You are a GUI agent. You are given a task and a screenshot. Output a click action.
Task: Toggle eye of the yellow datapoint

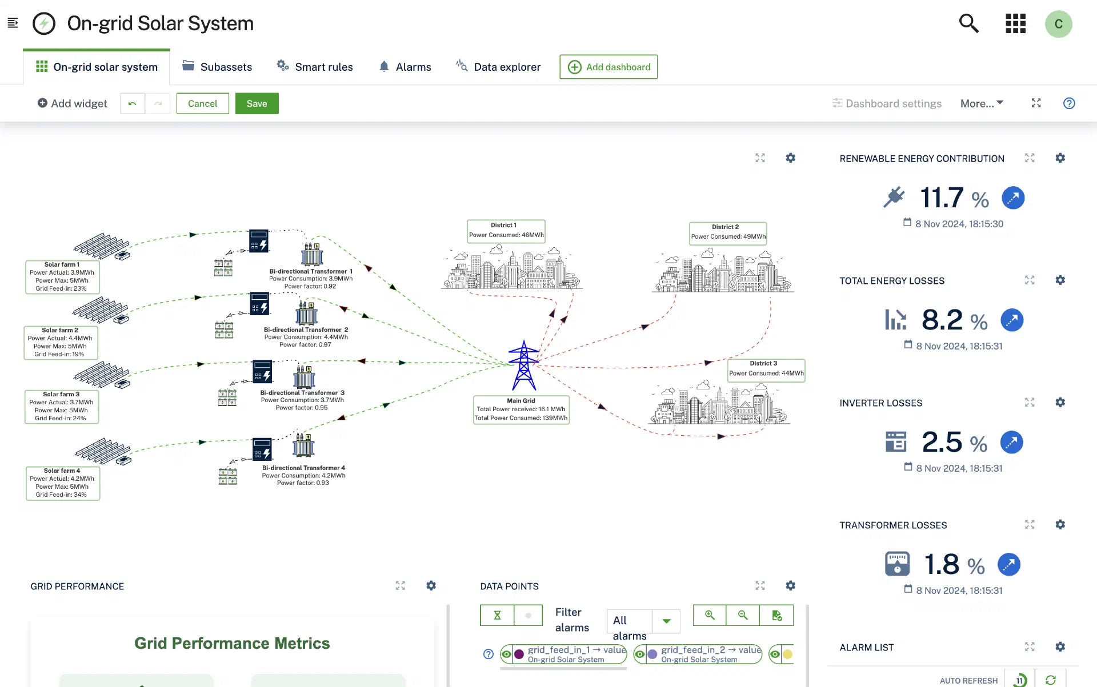pos(775,654)
